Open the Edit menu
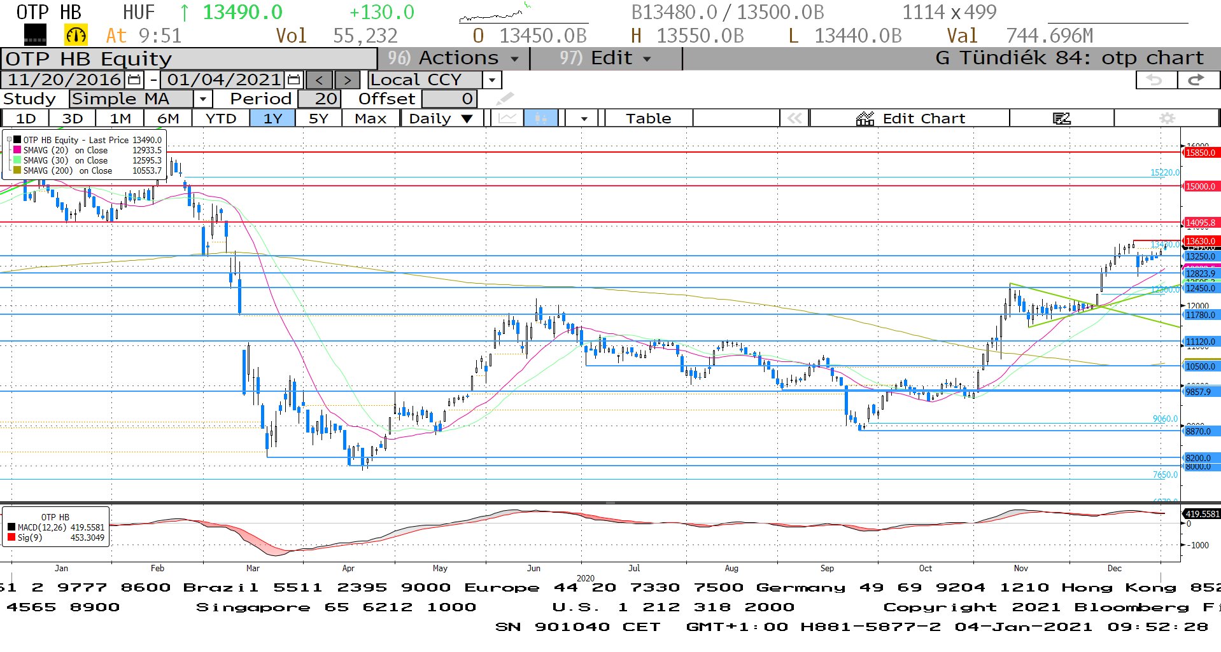Screen dimensions: 1221x652 (x=605, y=59)
